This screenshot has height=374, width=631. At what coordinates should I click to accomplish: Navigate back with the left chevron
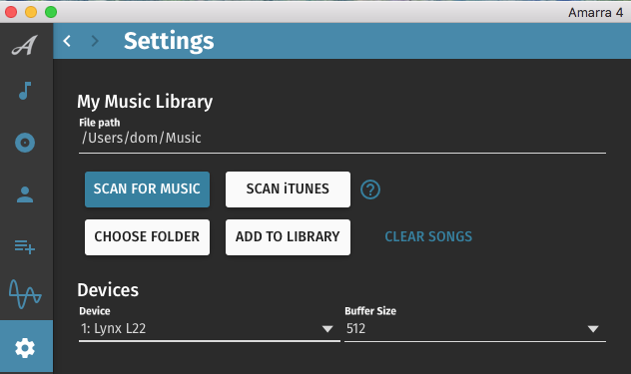click(67, 41)
